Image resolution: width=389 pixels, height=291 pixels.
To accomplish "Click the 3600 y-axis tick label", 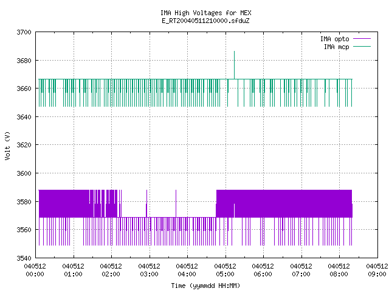I will [x=24, y=173].
